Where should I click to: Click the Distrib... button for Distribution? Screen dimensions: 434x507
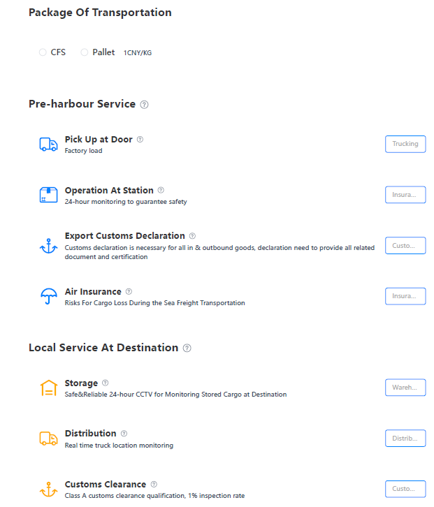click(405, 438)
